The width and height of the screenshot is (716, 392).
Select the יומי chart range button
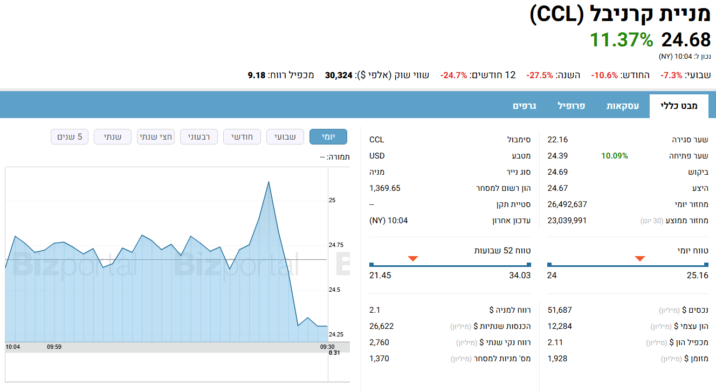tap(328, 137)
